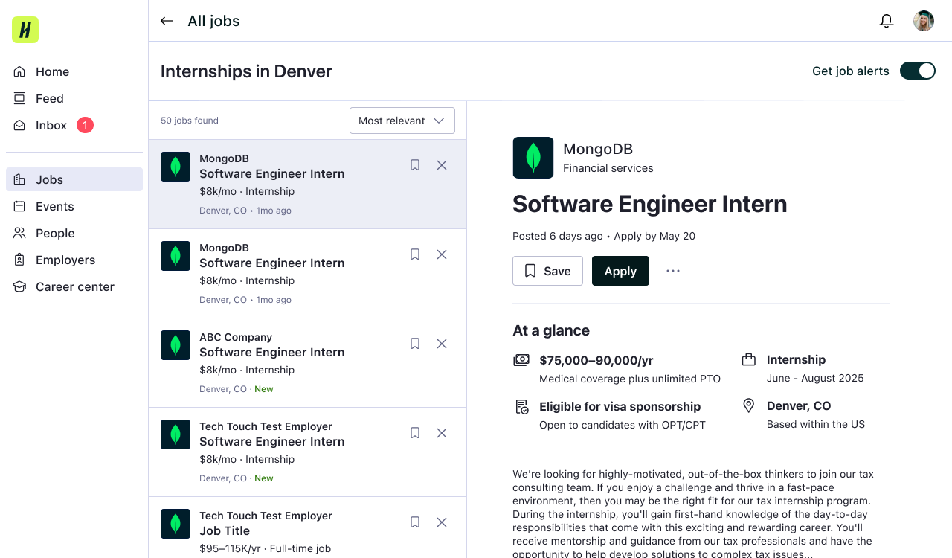Click the Internship briefcase icon

749,360
